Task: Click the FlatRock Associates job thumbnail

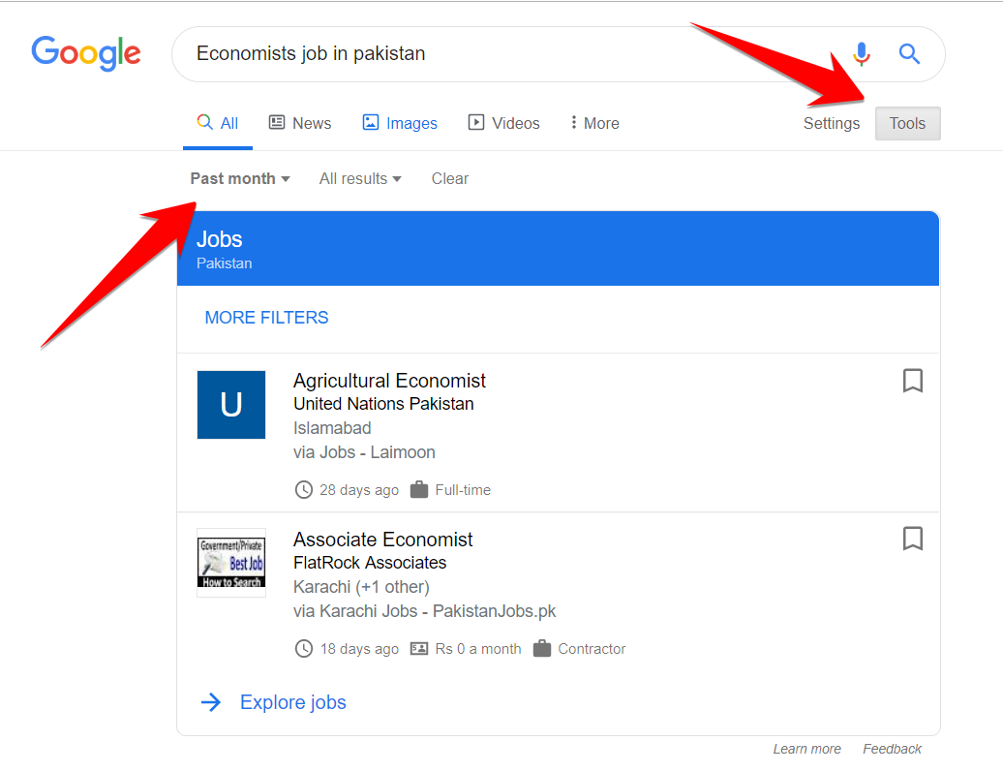Action: click(x=231, y=563)
